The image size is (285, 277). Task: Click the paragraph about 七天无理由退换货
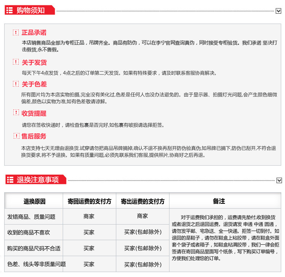point(149,152)
